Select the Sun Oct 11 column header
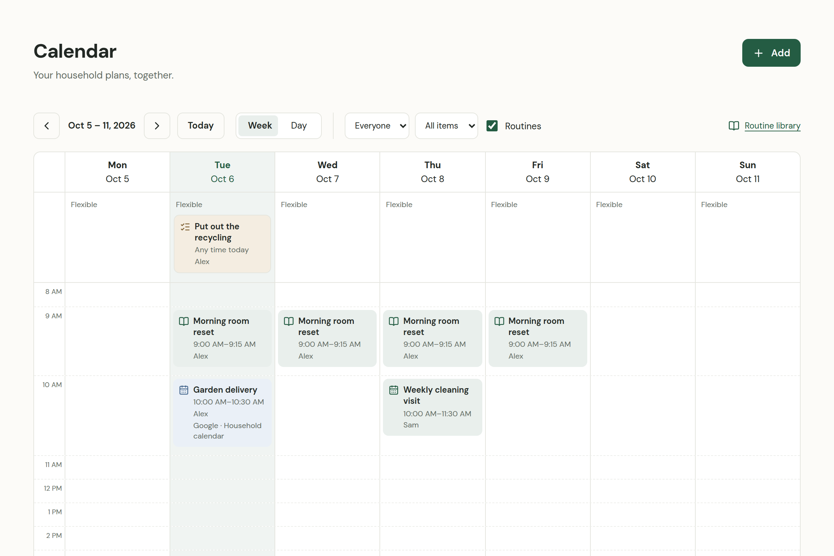The height and width of the screenshot is (556, 834). 747,172
